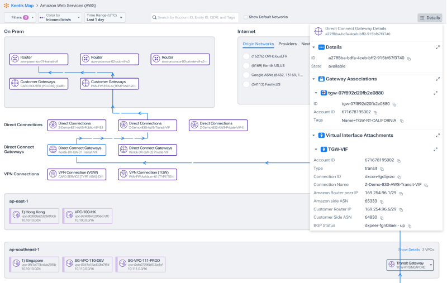
Task: Select Kentik-DX-GW-01 Direct Connect Gateway icon
Action: tap(53, 150)
